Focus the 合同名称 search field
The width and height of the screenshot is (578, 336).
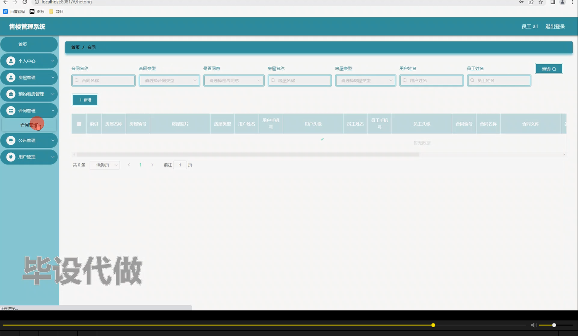tap(103, 81)
